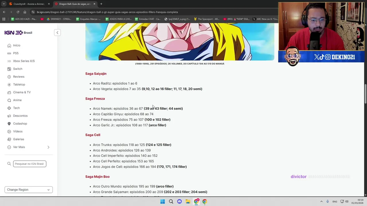Screen dimensions: 367x206
Task: Open Enquetes Marcas bookmark
Action: pos(88,19)
